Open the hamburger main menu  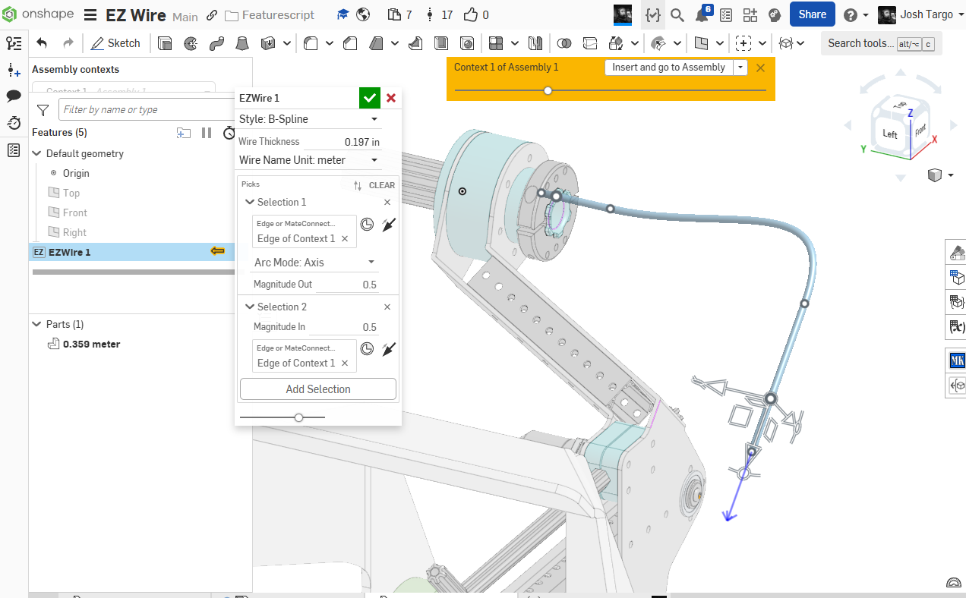tap(90, 15)
